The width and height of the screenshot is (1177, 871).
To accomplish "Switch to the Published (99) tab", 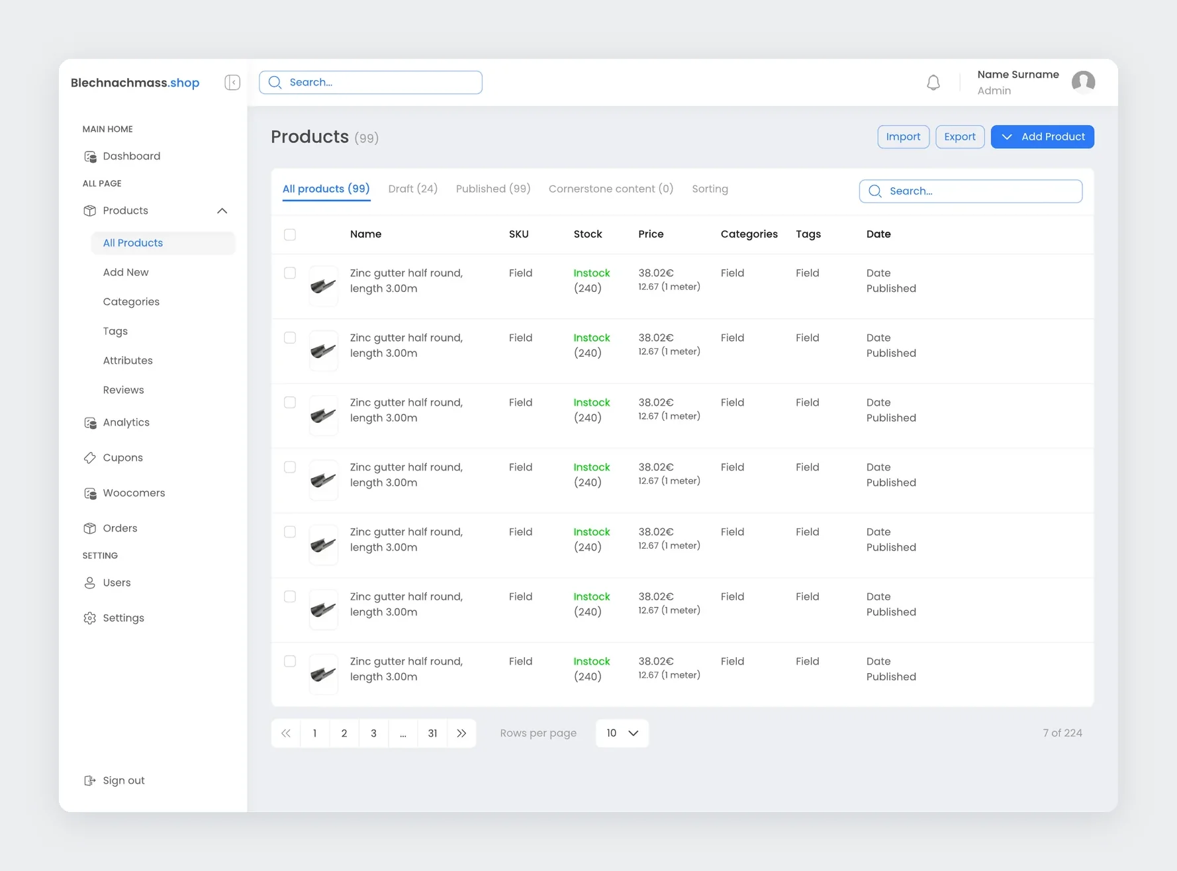I will pos(493,189).
